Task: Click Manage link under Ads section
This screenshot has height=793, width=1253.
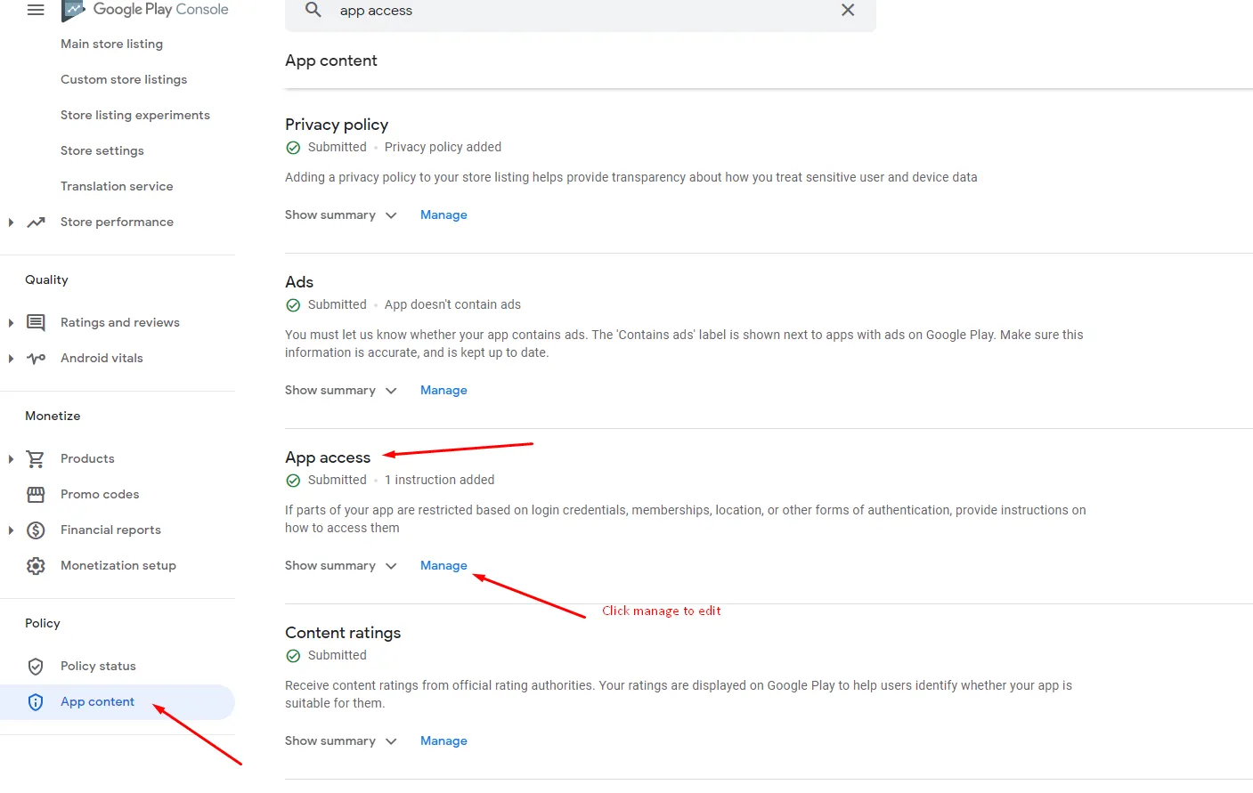Action: (x=443, y=390)
